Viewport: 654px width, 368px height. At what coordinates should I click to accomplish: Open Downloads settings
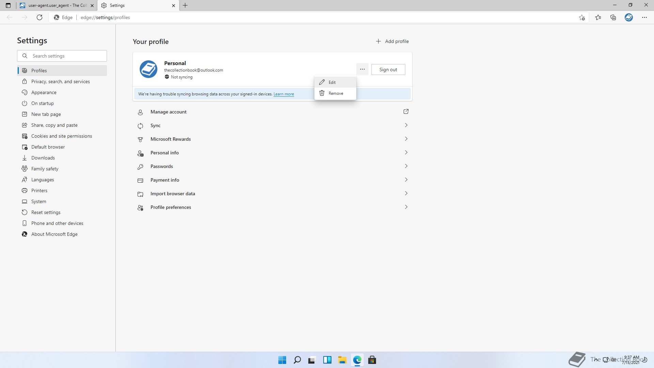pos(62,158)
